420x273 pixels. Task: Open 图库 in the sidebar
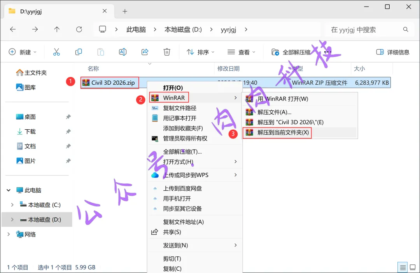coord(26,87)
